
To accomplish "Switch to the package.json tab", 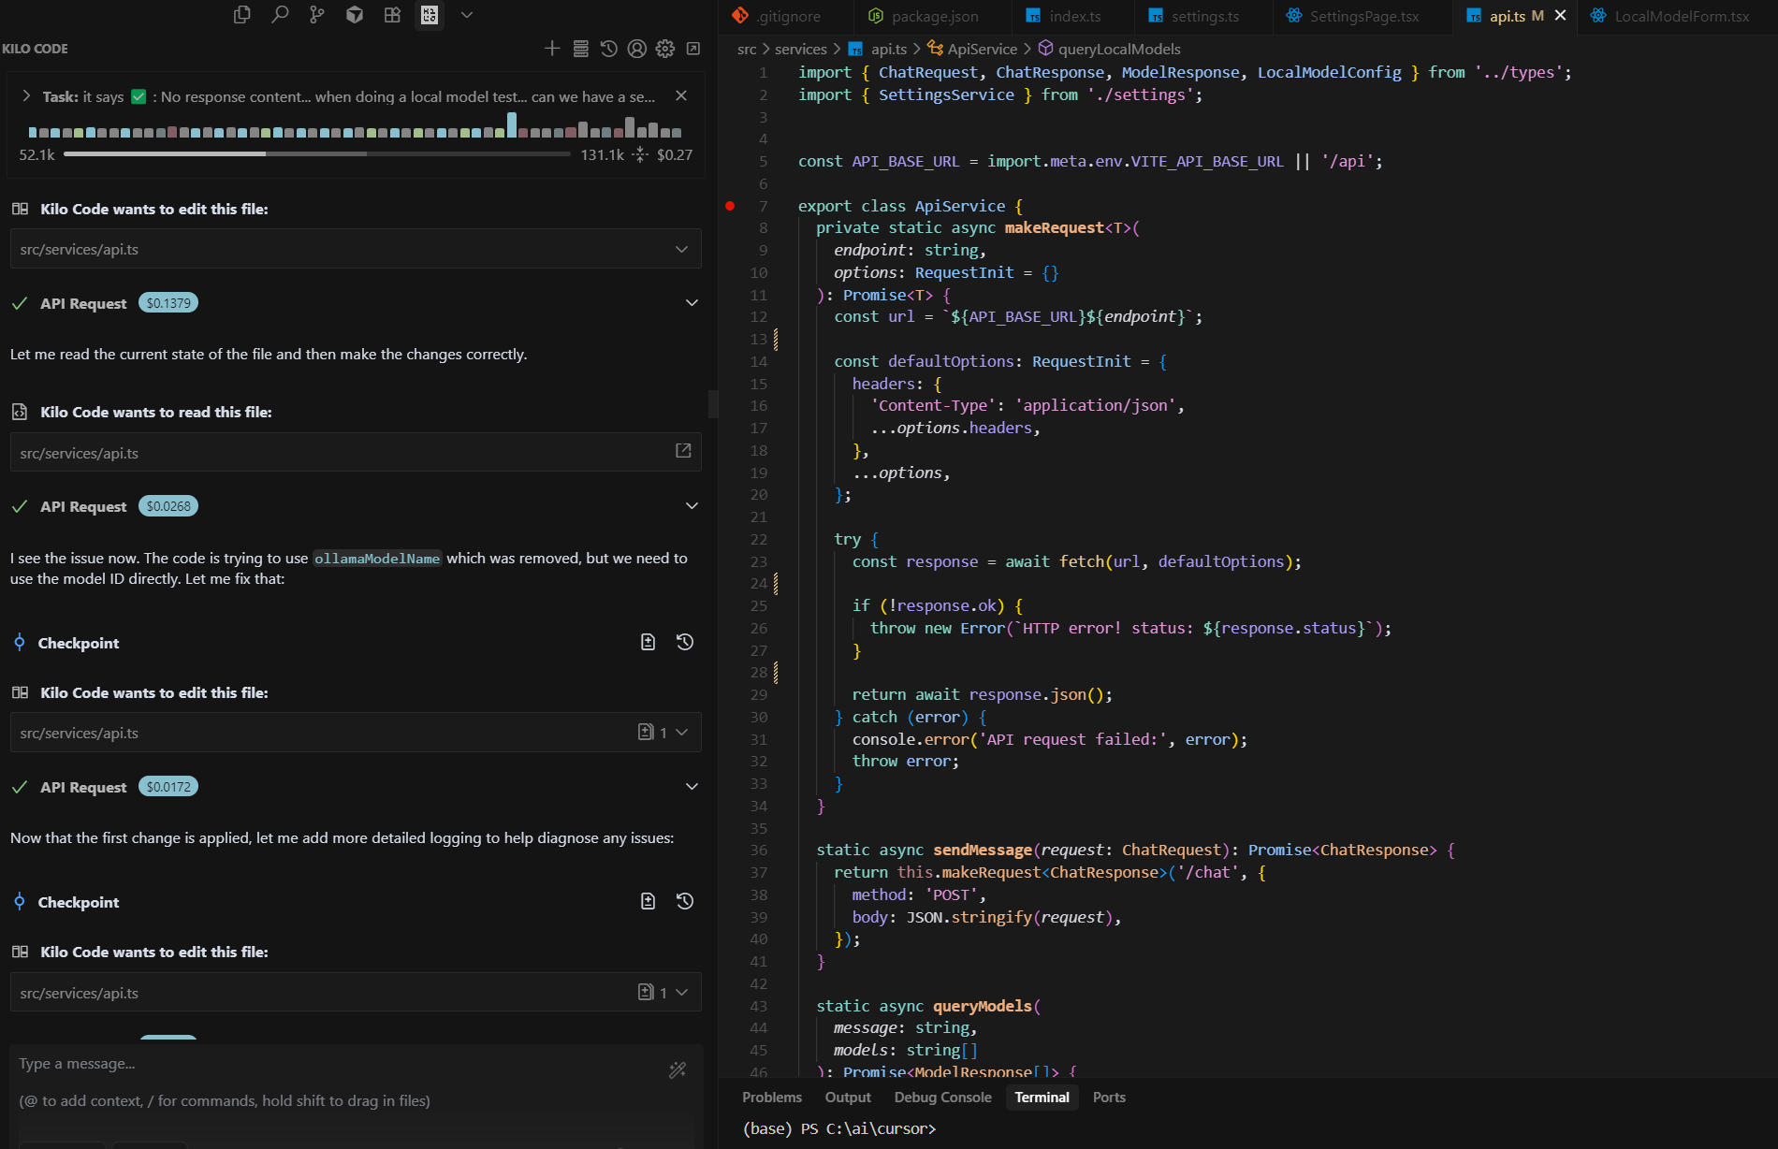I will coord(933,16).
